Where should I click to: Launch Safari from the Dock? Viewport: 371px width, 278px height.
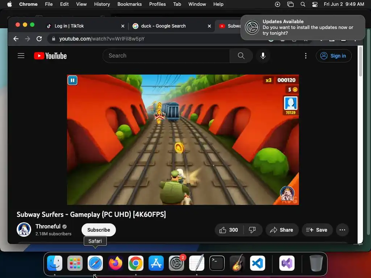pos(95,263)
